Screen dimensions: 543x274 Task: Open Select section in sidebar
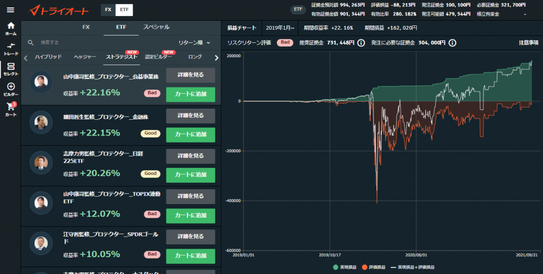click(11, 69)
